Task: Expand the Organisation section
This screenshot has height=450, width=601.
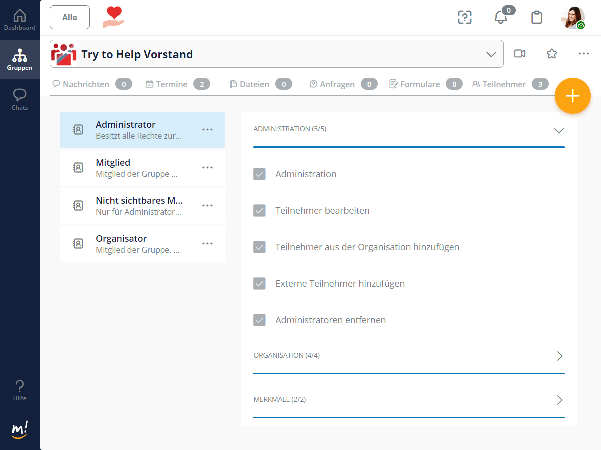Action: pos(559,356)
